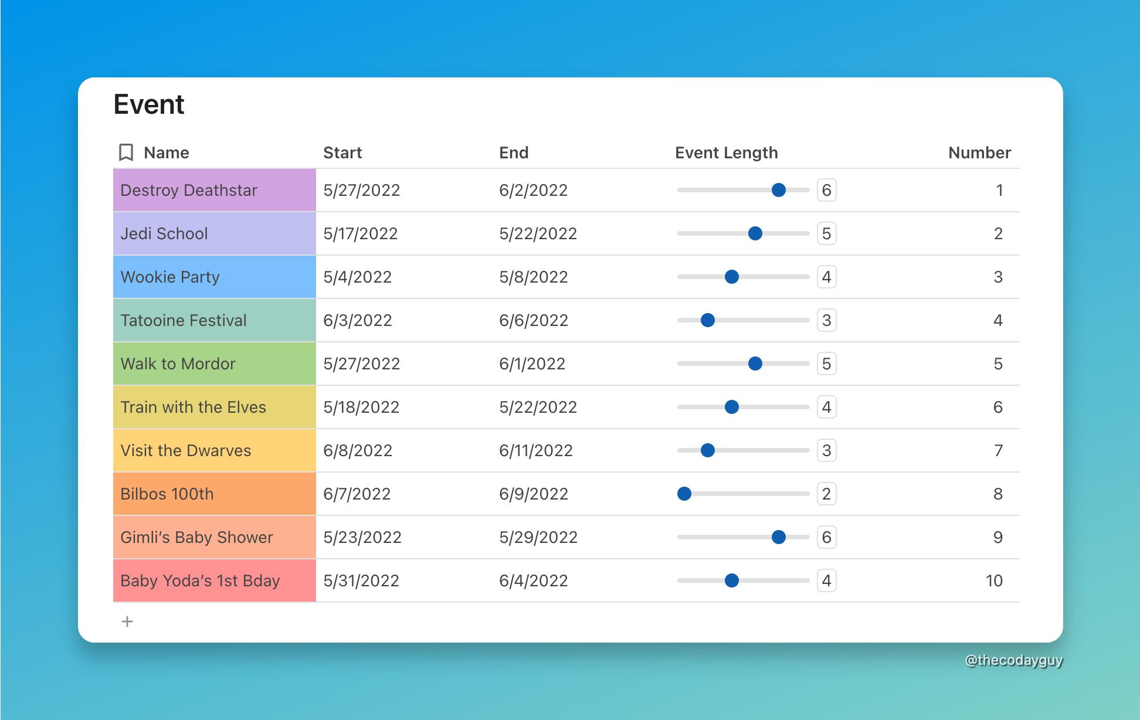Click the @thecodayguy watermark text
This screenshot has width=1140, height=720.
(1013, 660)
